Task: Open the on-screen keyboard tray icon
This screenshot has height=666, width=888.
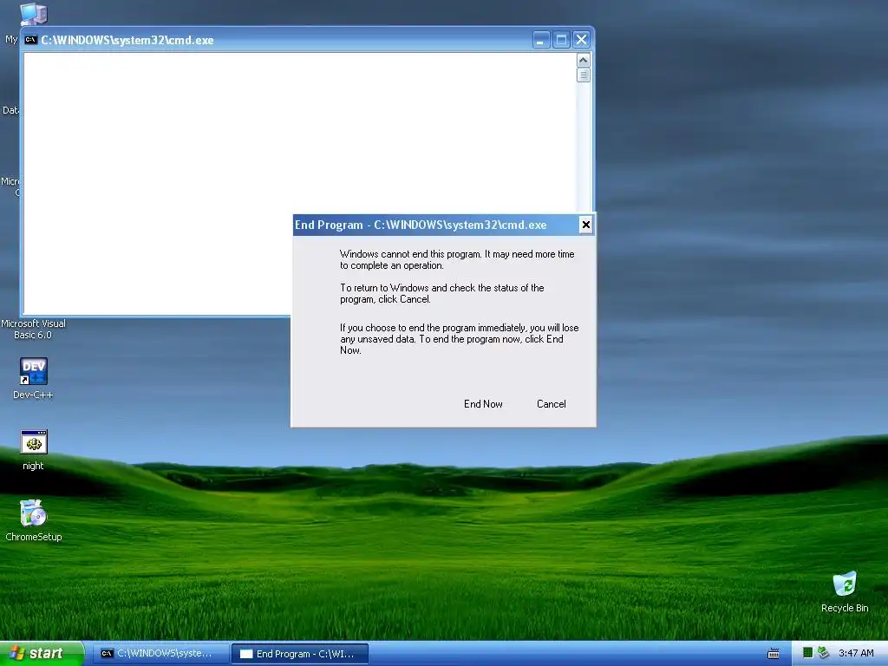Action: pos(773,654)
